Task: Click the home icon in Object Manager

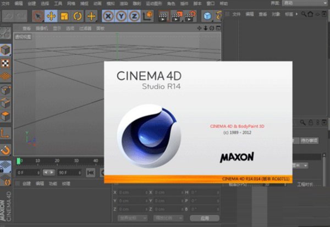Action: click(x=310, y=14)
